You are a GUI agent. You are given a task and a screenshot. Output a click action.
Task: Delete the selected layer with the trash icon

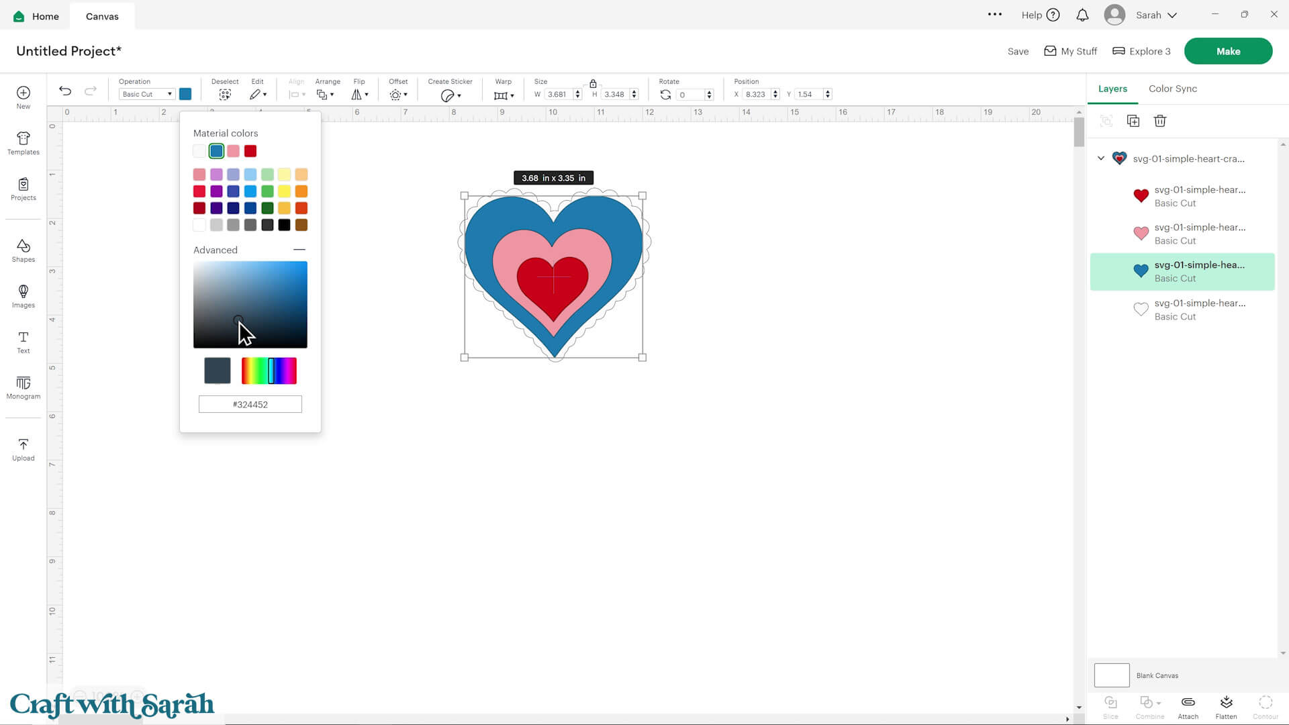pos(1159,121)
